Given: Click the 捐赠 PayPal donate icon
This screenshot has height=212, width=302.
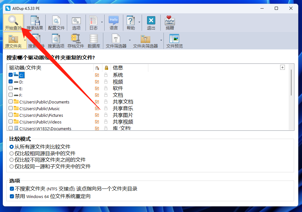Looking at the screenshot, I should 170,23.
